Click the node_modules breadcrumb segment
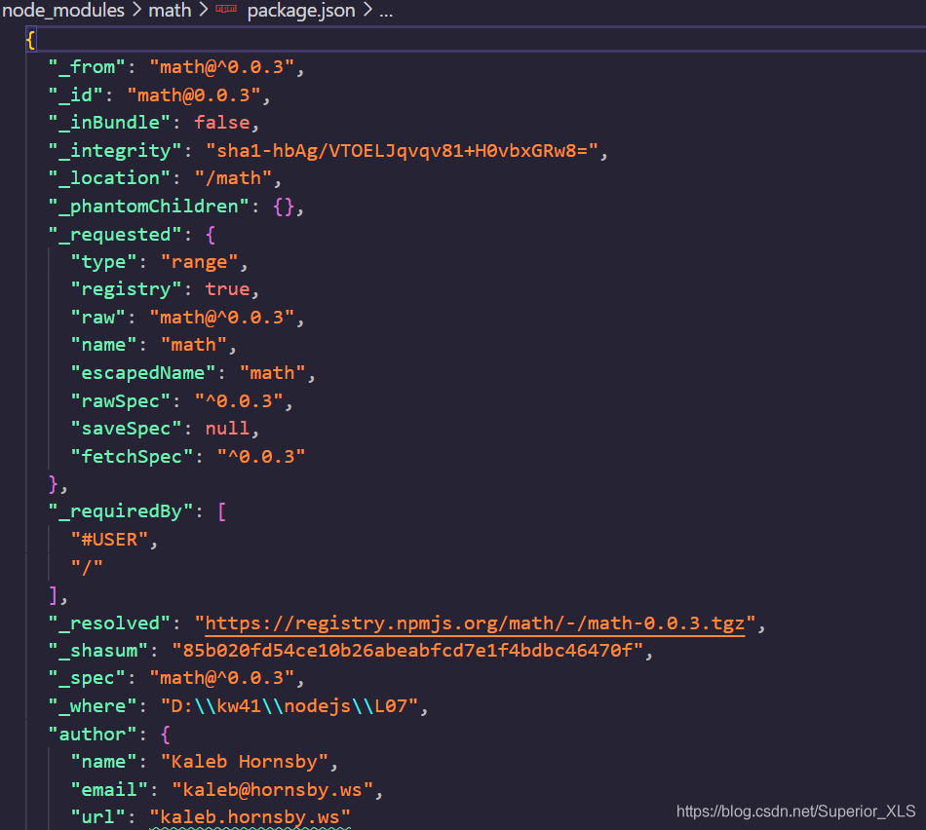Image resolution: width=926 pixels, height=830 pixels. [63, 11]
